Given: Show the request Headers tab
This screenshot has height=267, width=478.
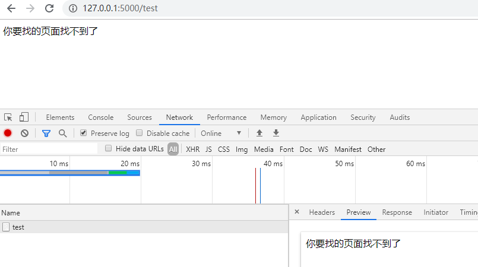Looking at the screenshot, I should point(322,212).
